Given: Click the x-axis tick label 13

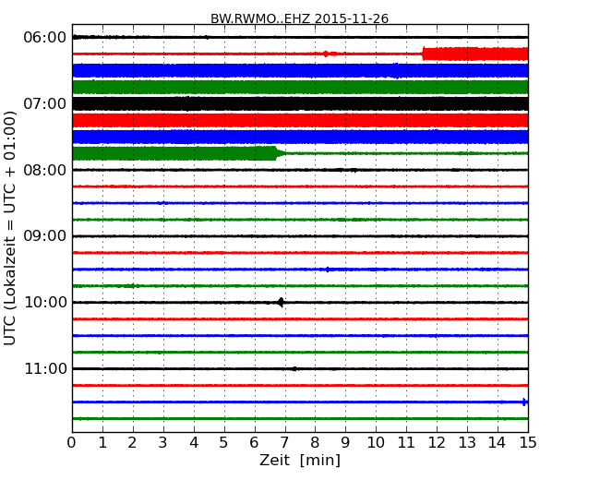Looking at the screenshot, I should pyautogui.click(x=467, y=443).
